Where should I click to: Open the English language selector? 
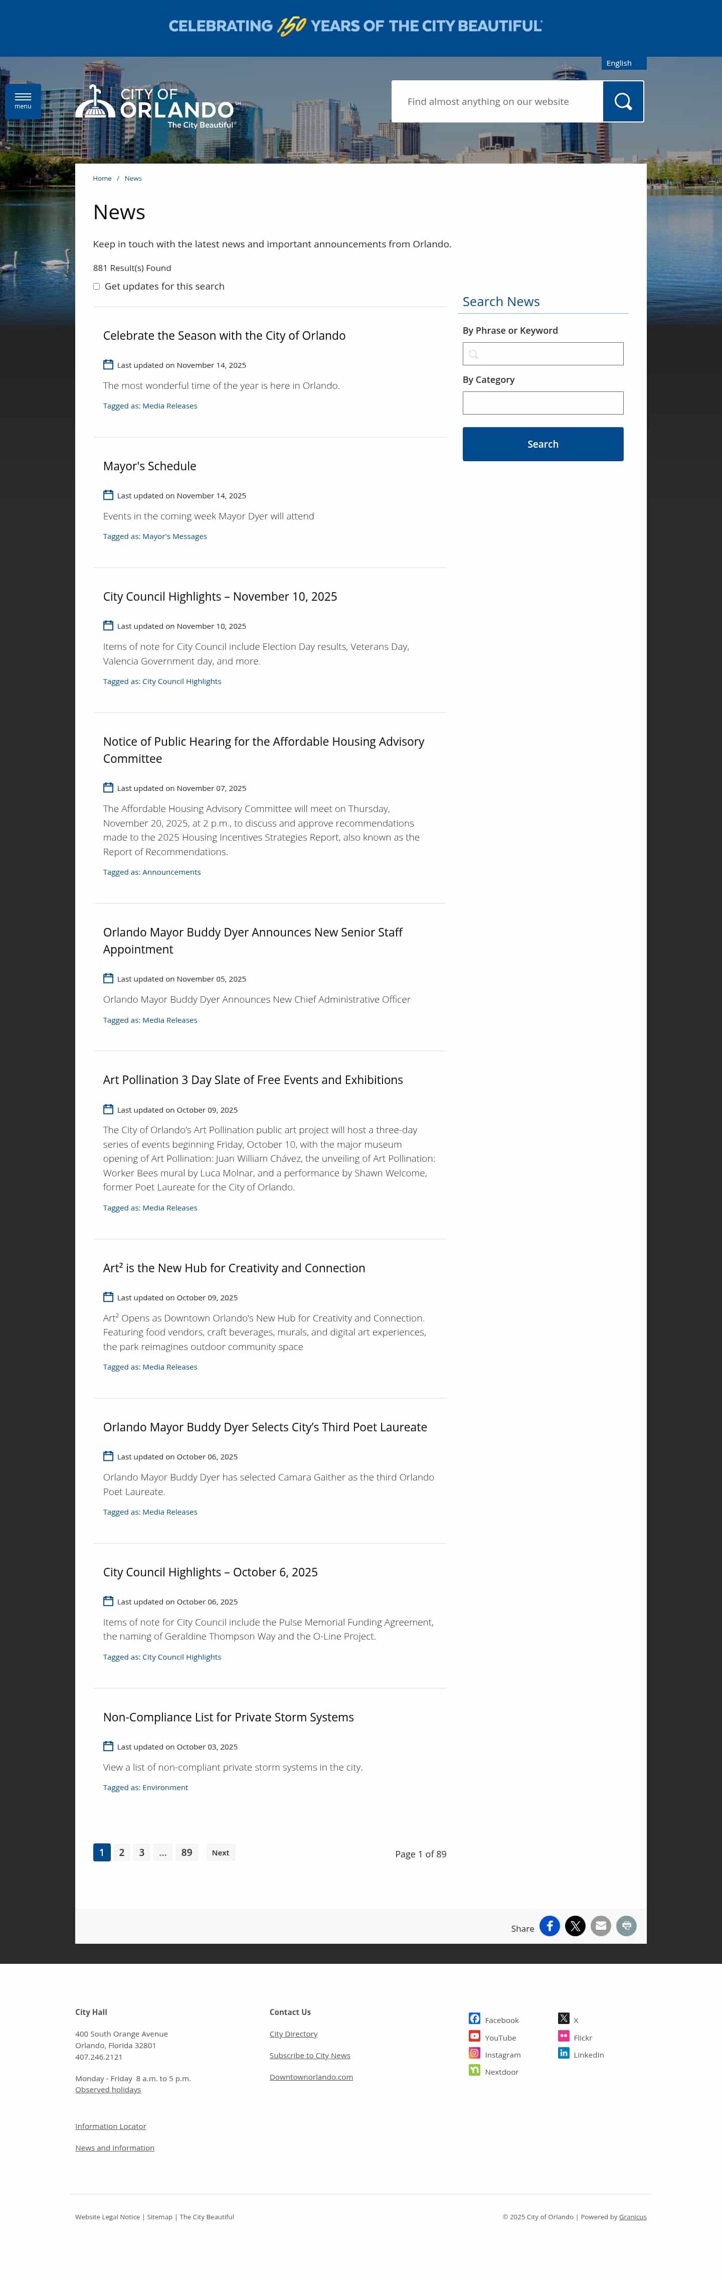624,63
